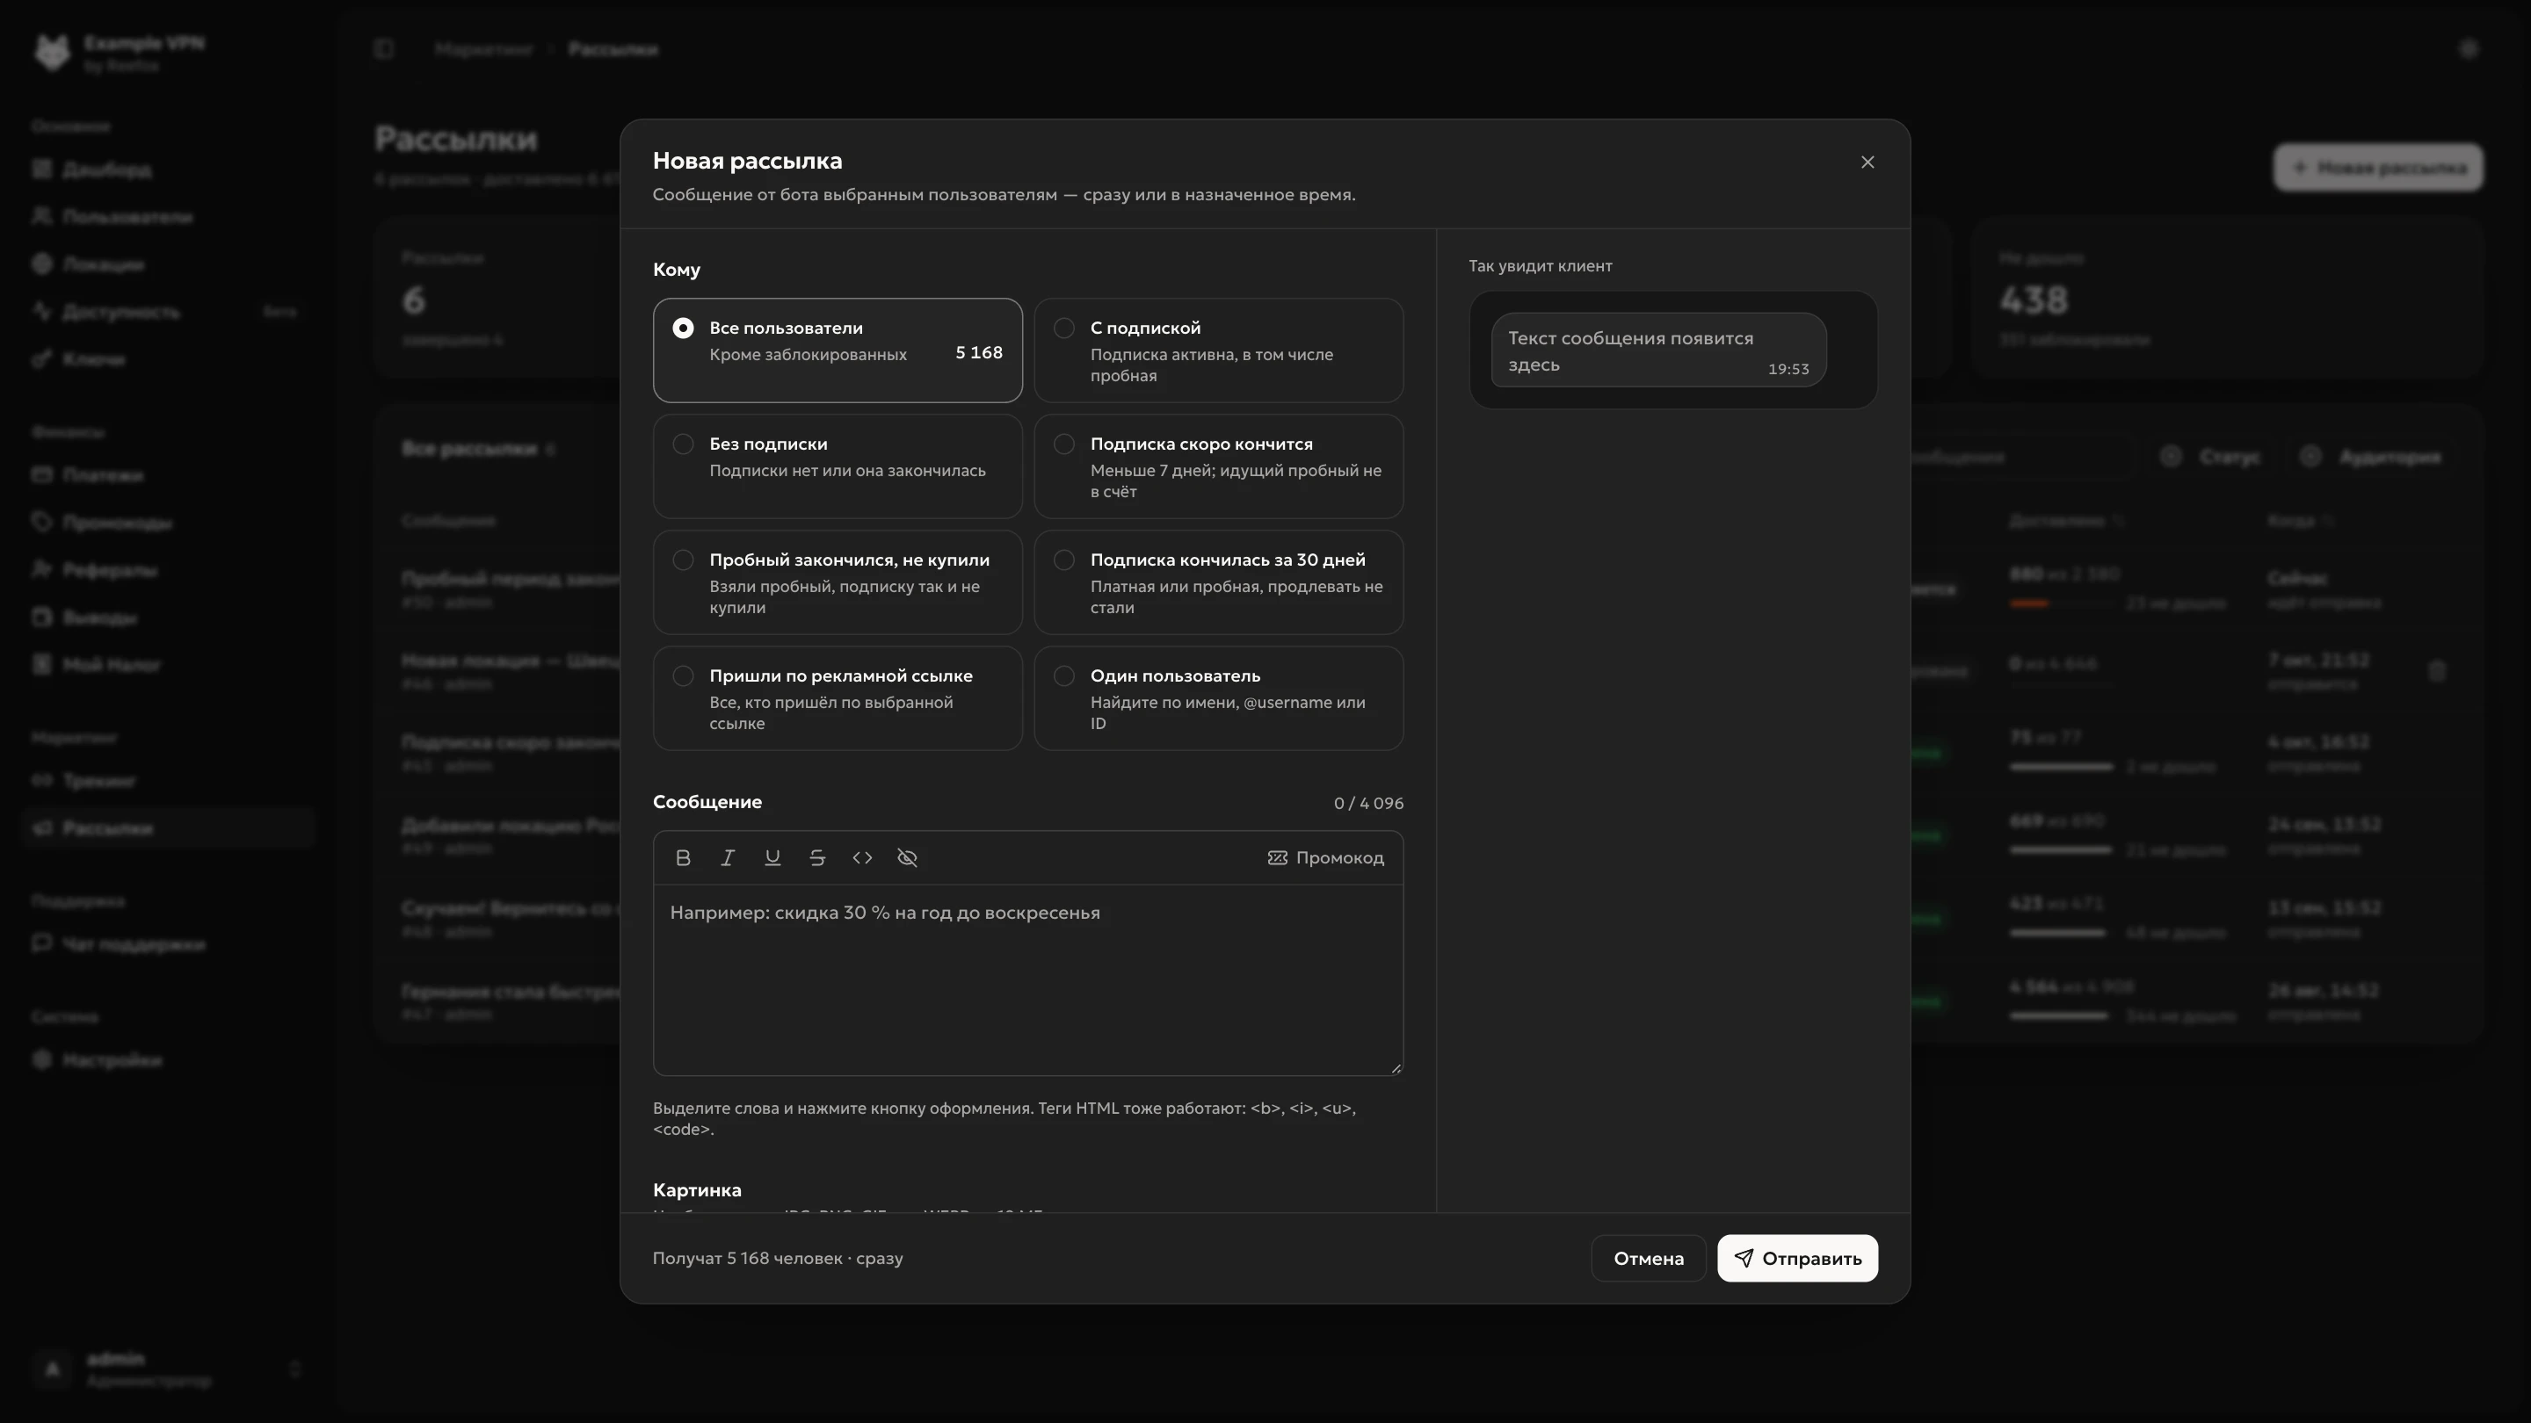Apply bold formatting in message toolbar

[x=683, y=857]
